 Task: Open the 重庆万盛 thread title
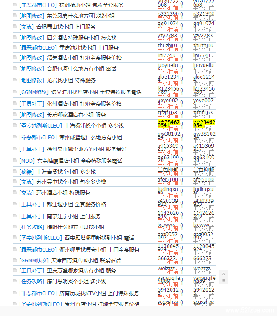click(82, 271)
